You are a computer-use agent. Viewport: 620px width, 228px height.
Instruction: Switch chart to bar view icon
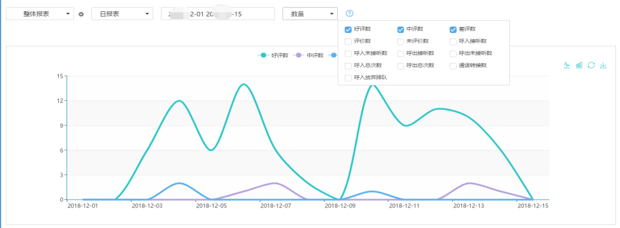579,65
